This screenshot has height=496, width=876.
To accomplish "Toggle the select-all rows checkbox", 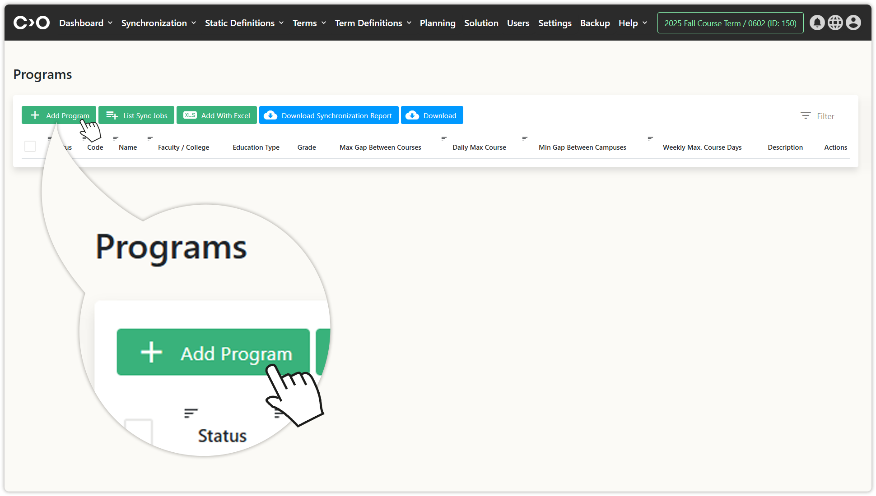I will (30, 147).
